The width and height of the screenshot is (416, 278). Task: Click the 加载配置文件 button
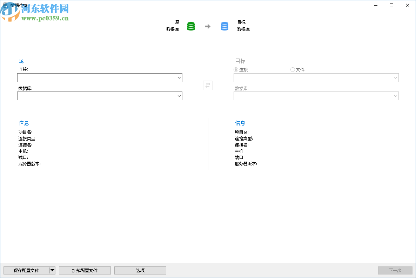click(x=85, y=270)
